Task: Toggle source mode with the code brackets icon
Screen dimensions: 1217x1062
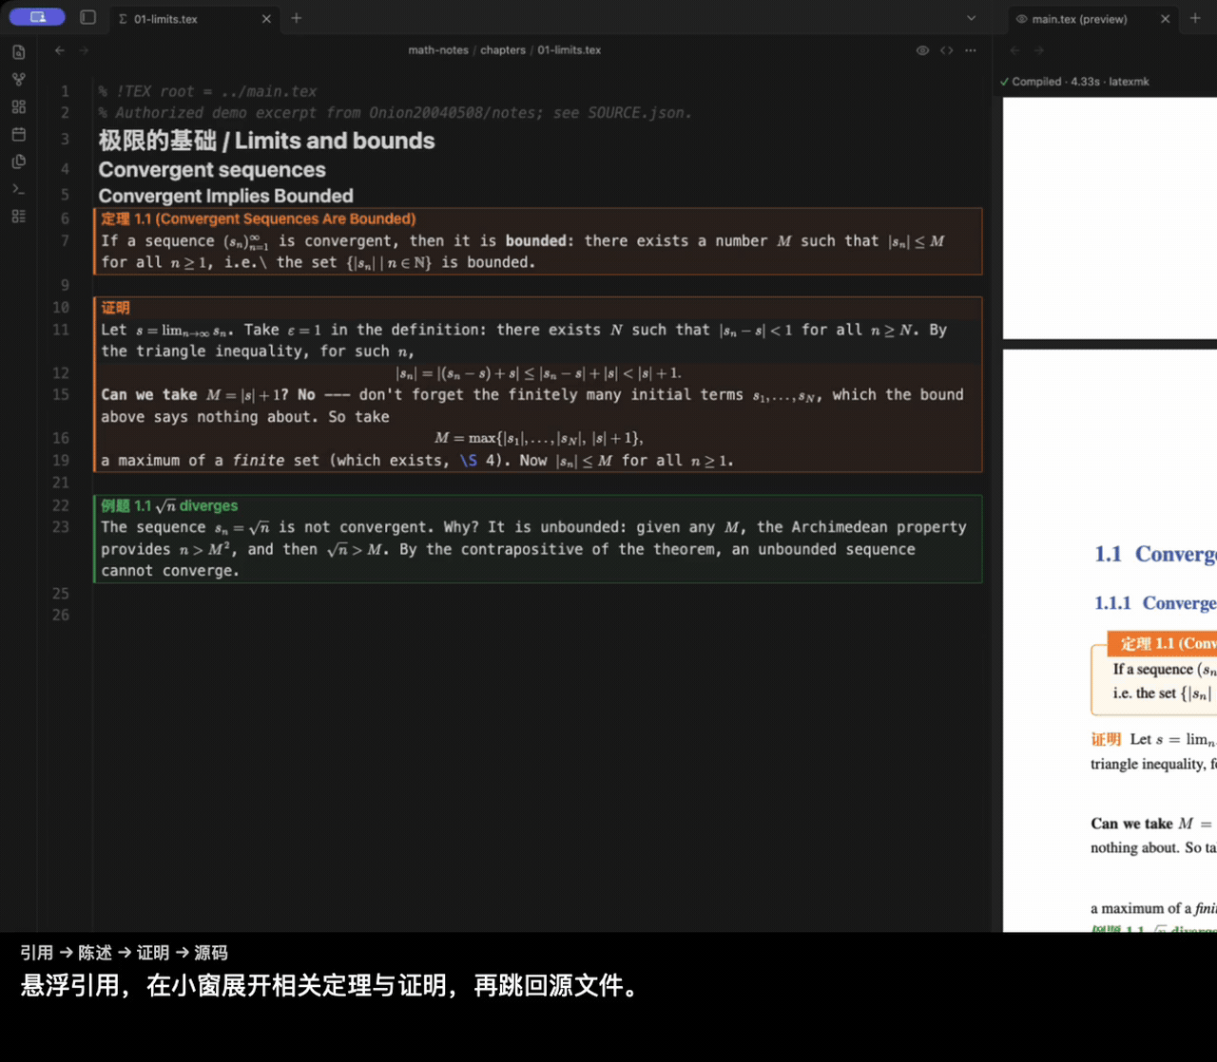Action: coord(946,50)
